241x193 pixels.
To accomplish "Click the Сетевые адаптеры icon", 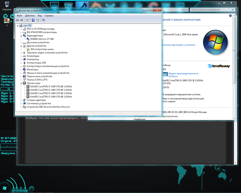I will click(24, 100).
